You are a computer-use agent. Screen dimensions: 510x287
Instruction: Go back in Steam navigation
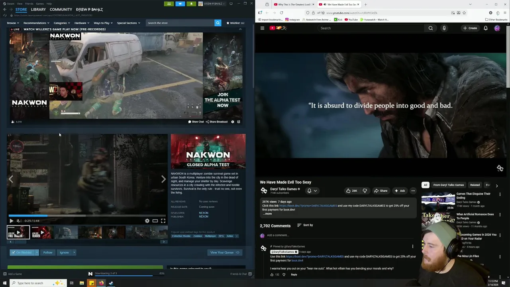click(5, 9)
